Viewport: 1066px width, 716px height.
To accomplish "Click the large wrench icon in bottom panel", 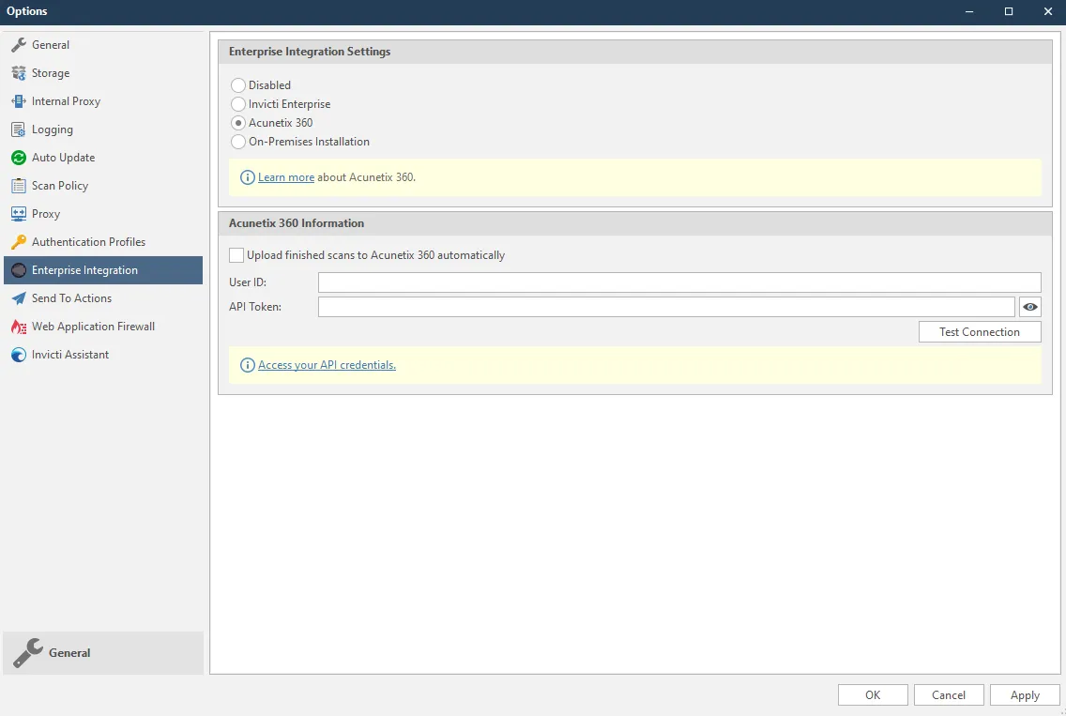I will tap(28, 653).
